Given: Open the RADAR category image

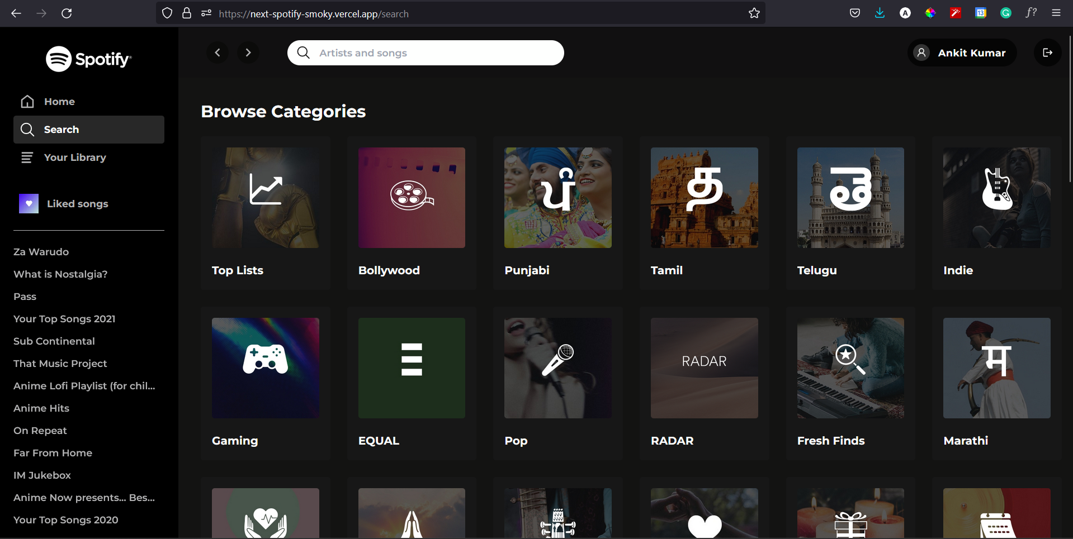Looking at the screenshot, I should (x=705, y=368).
